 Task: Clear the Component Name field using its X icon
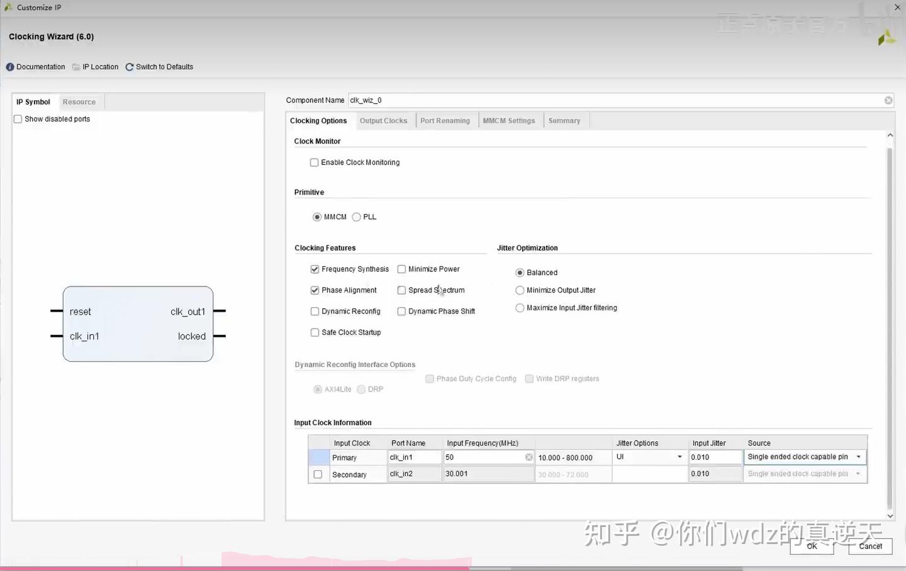click(x=888, y=100)
